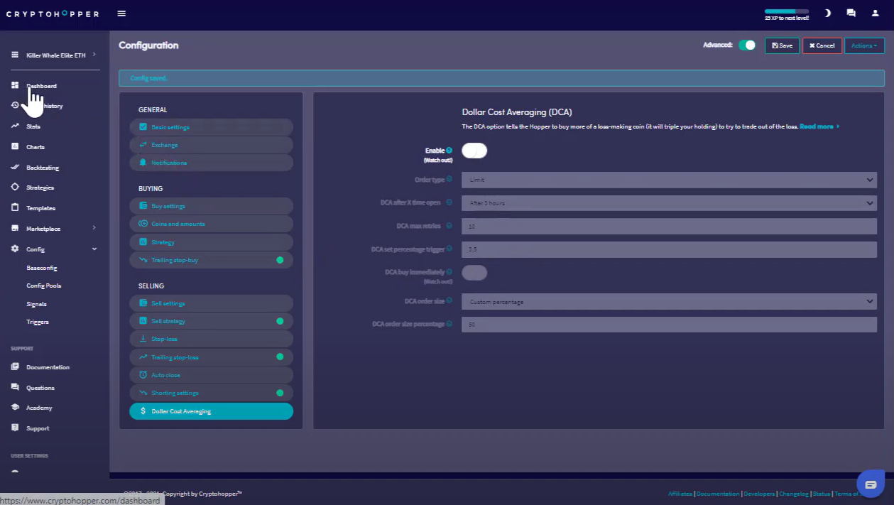The height and width of the screenshot is (505, 894).
Task: Open the user profile icon
Action: pyautogui.click(x=875, y=13)
